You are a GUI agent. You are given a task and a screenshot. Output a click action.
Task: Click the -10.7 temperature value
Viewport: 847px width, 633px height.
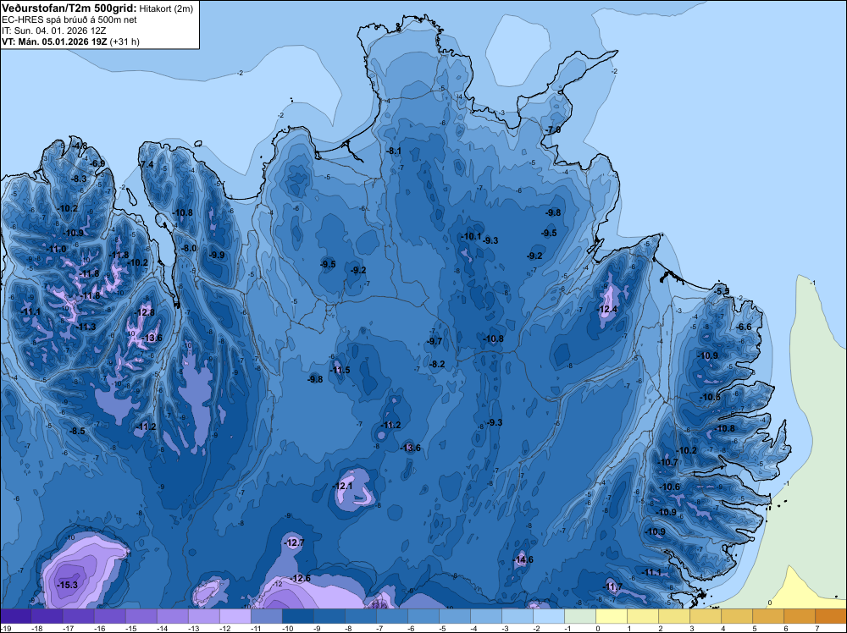coord(668,462)
